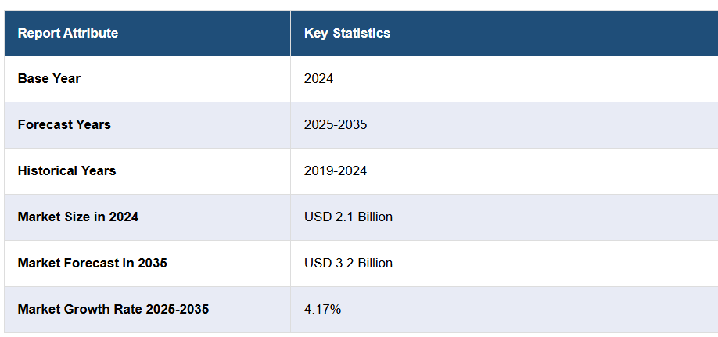Select the Historical Years label

coord(66,170)
